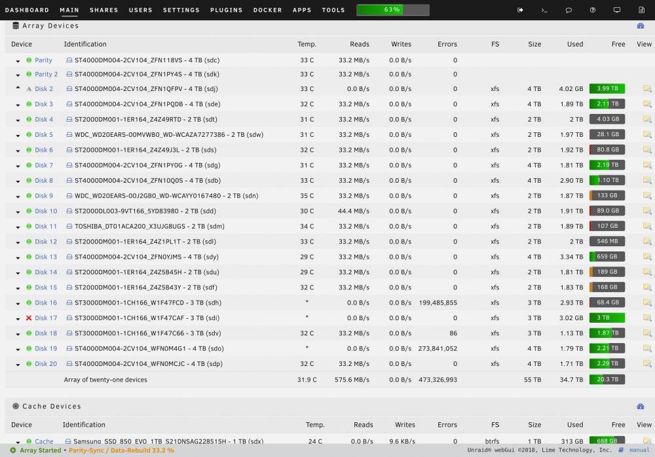This screenshot has width=655, height=457.
Task: Click drive icon next to TOSHIBA_DT01ACA200_X3UJG8UGS
Action: (x=69, y=226)
